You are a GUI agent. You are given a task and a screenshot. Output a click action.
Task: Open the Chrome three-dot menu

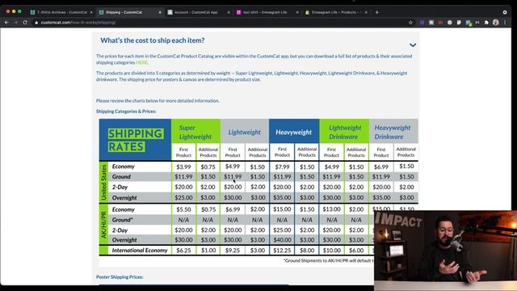(x=505, y=23)
